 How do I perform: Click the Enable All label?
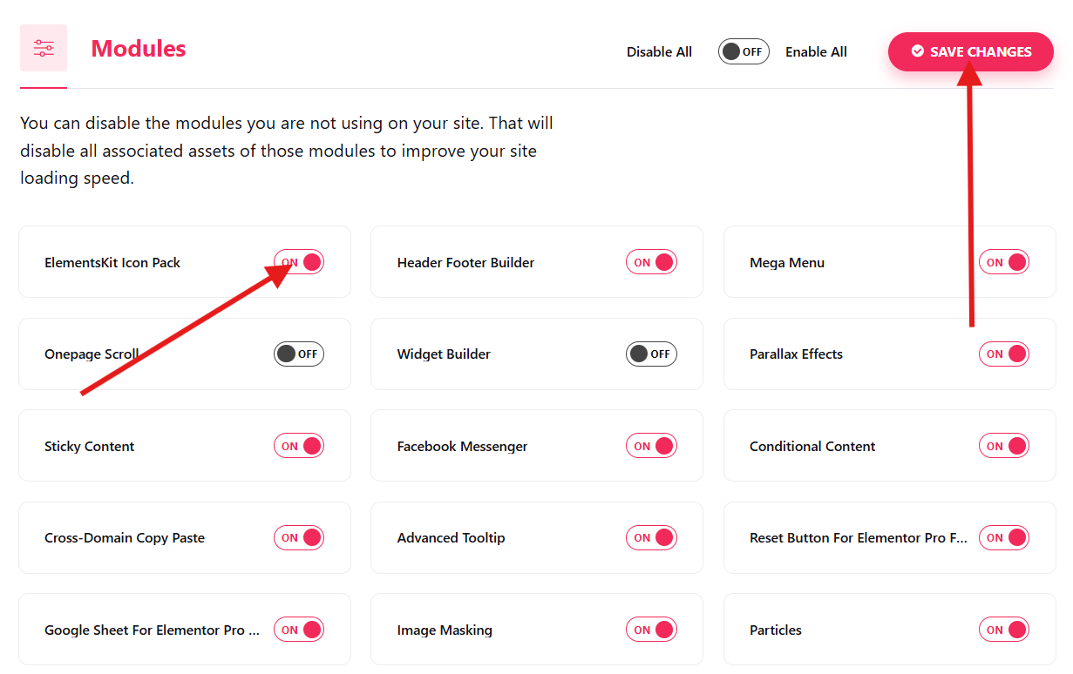pos(816,51)
